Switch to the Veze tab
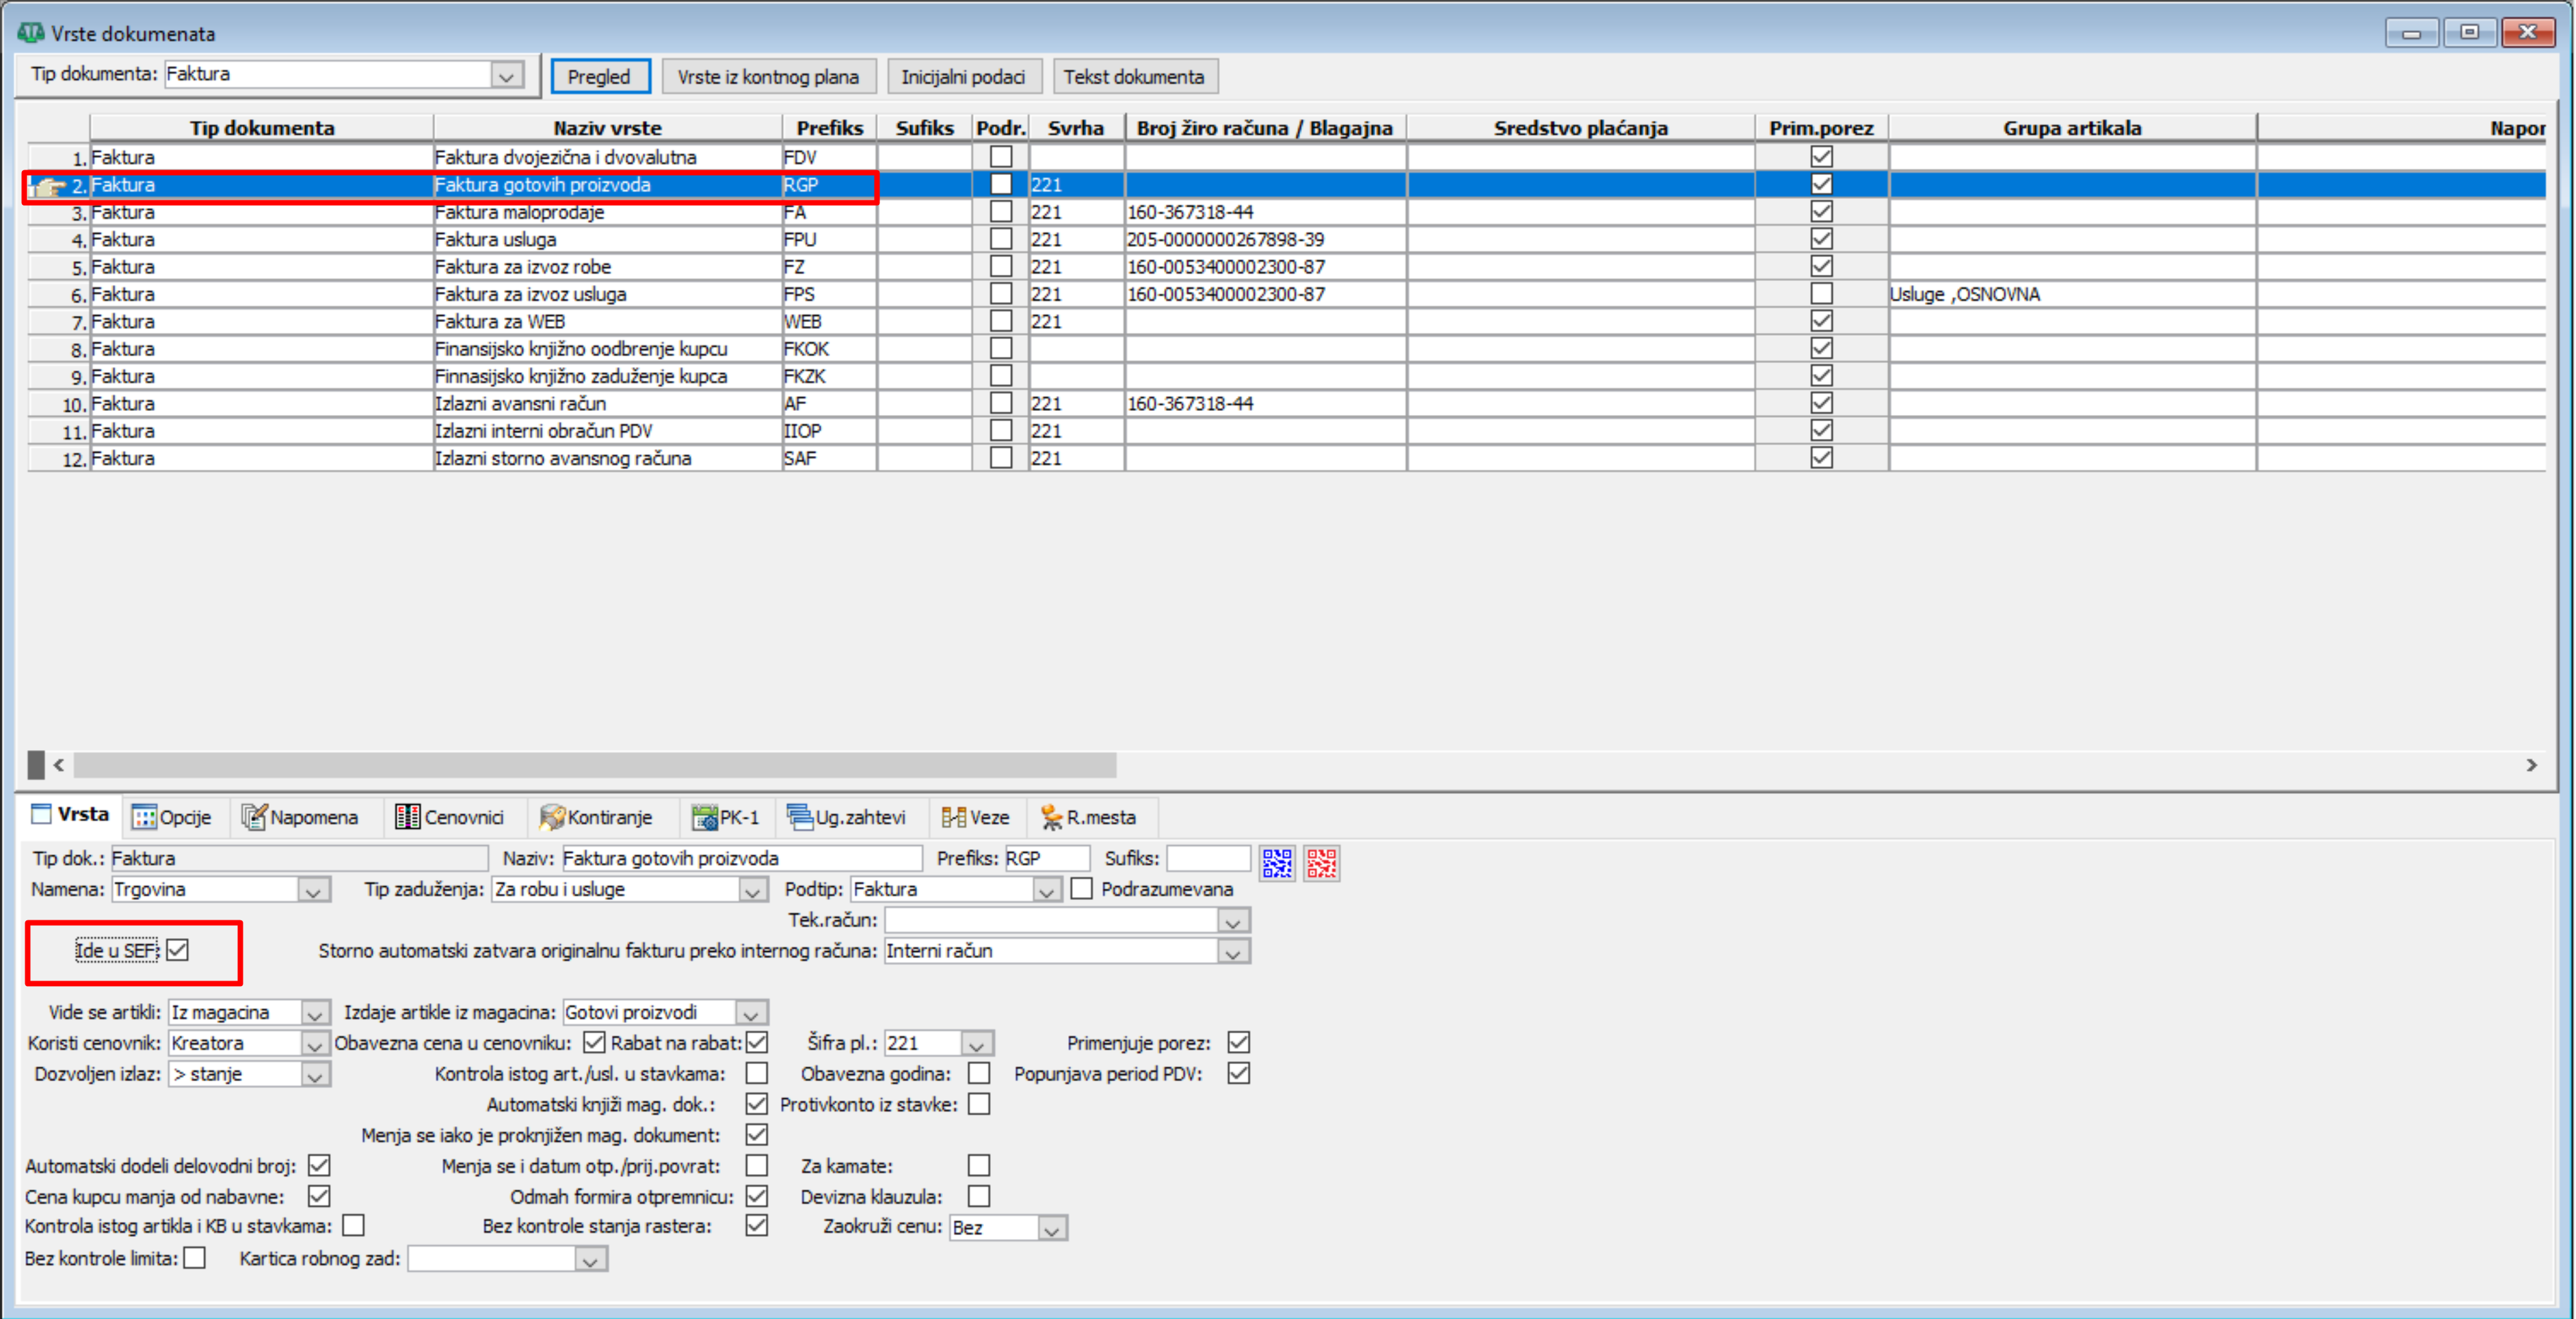 pos(976,817)
